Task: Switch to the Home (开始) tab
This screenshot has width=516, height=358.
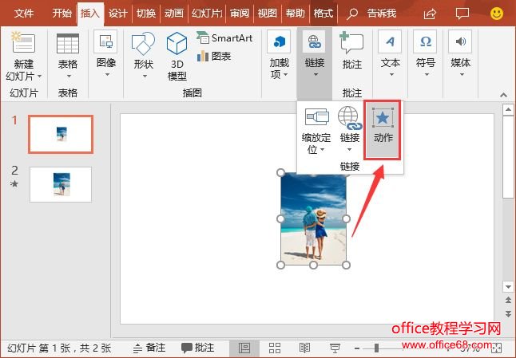Action: [x=62, y=14]
